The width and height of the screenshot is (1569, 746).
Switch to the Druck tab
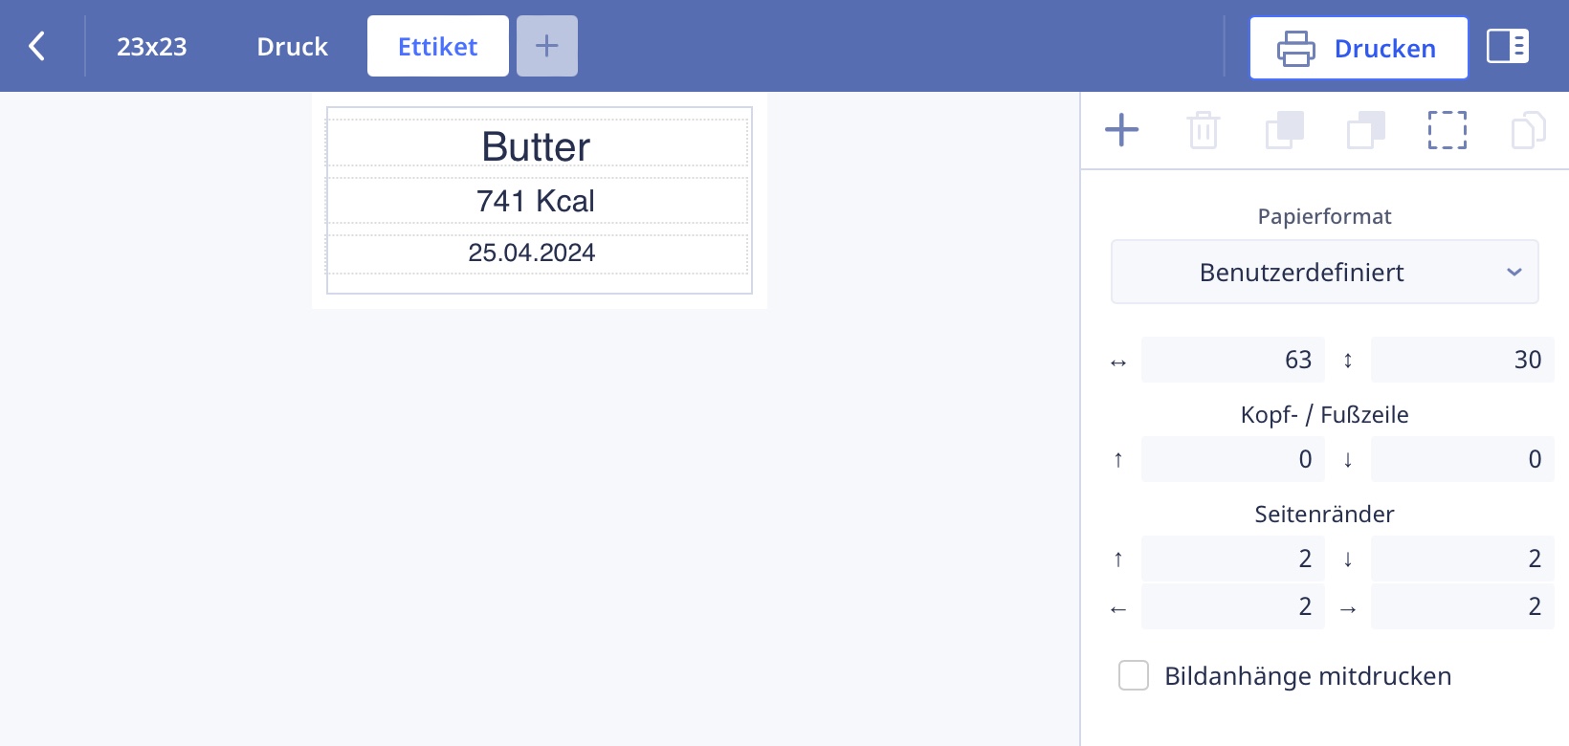tap(292, 46)
